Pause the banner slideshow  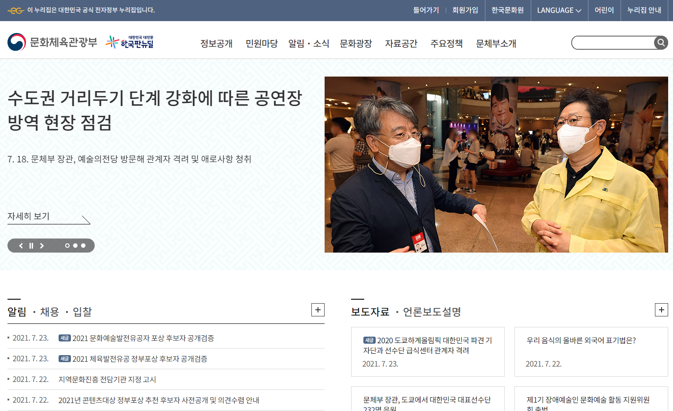point(31,246)
